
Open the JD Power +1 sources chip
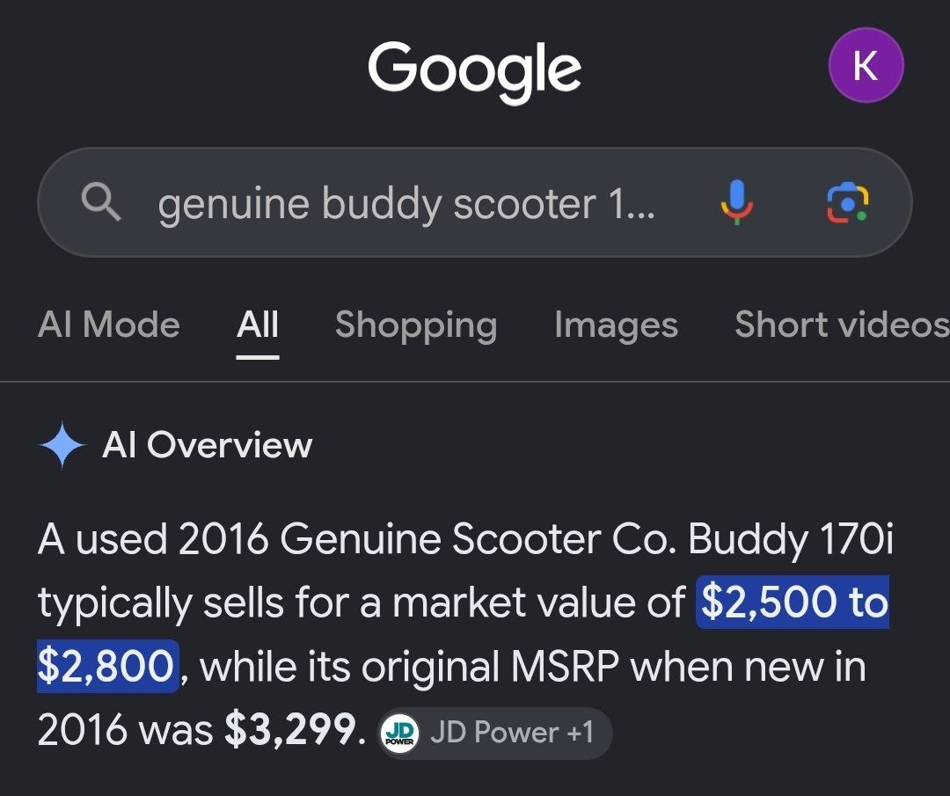494,733
